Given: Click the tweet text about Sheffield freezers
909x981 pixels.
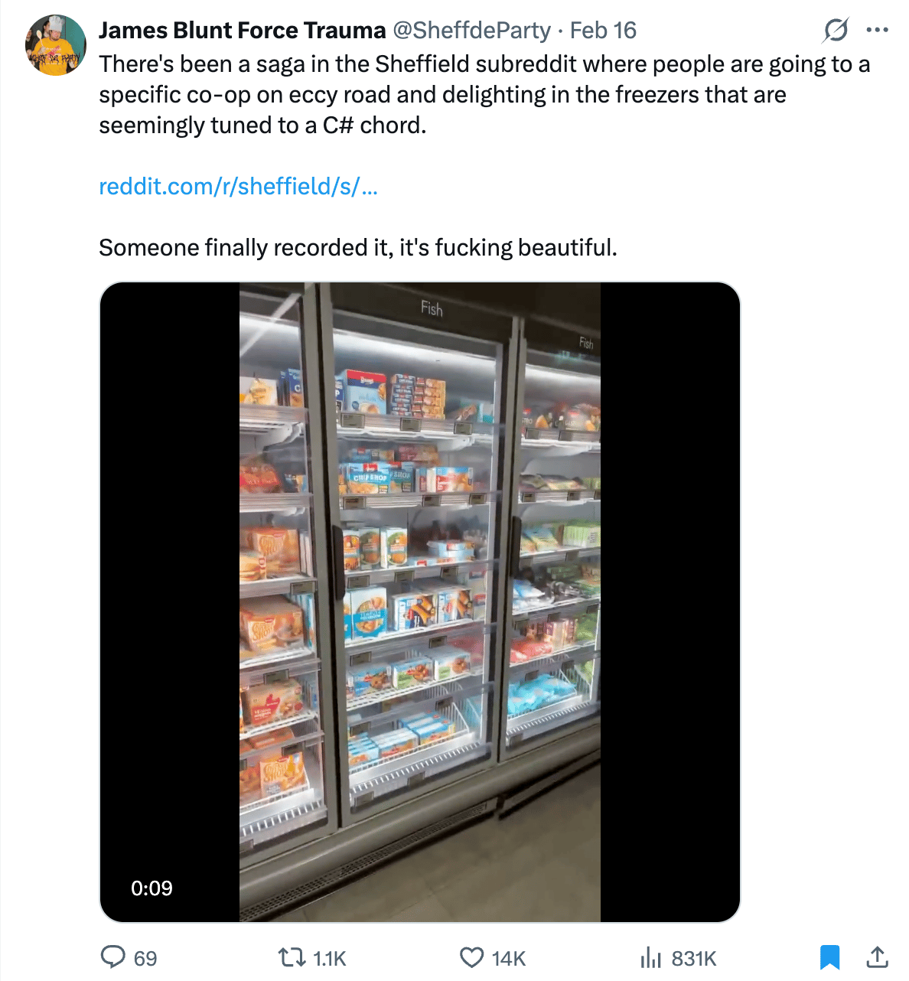Looking at the screenshot, I should tap(442, 94).
